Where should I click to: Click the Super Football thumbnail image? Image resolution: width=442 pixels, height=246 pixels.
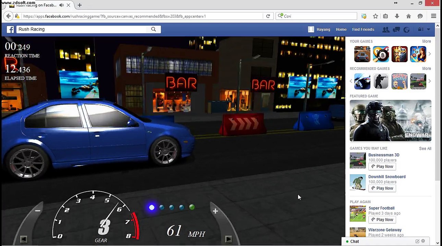(x=358, y=214)
